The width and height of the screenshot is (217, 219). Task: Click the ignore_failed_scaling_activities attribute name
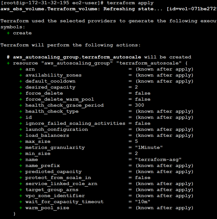tap(75, 123)
